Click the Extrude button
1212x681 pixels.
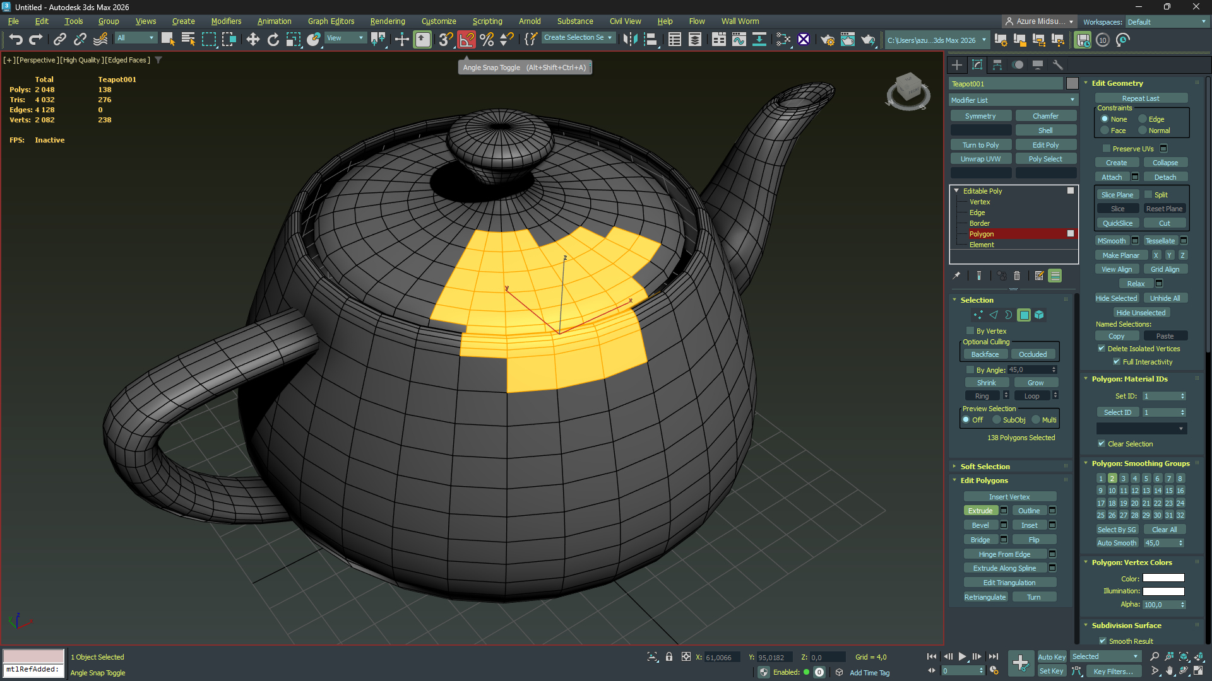tap(980, 511)
